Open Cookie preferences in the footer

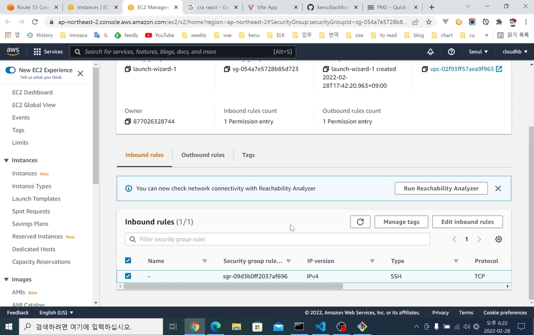click(x=505, y=313)
